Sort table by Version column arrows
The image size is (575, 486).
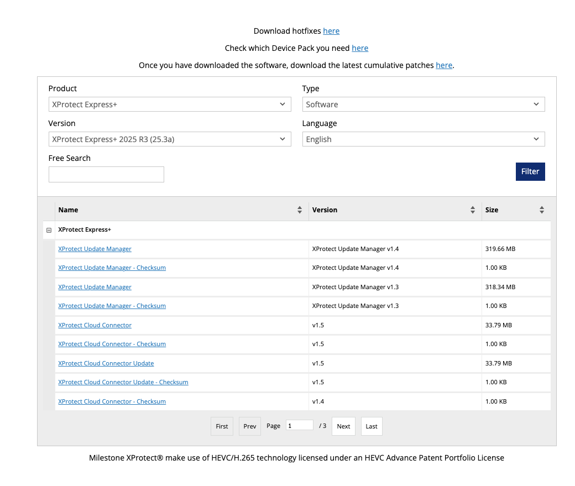473,210
